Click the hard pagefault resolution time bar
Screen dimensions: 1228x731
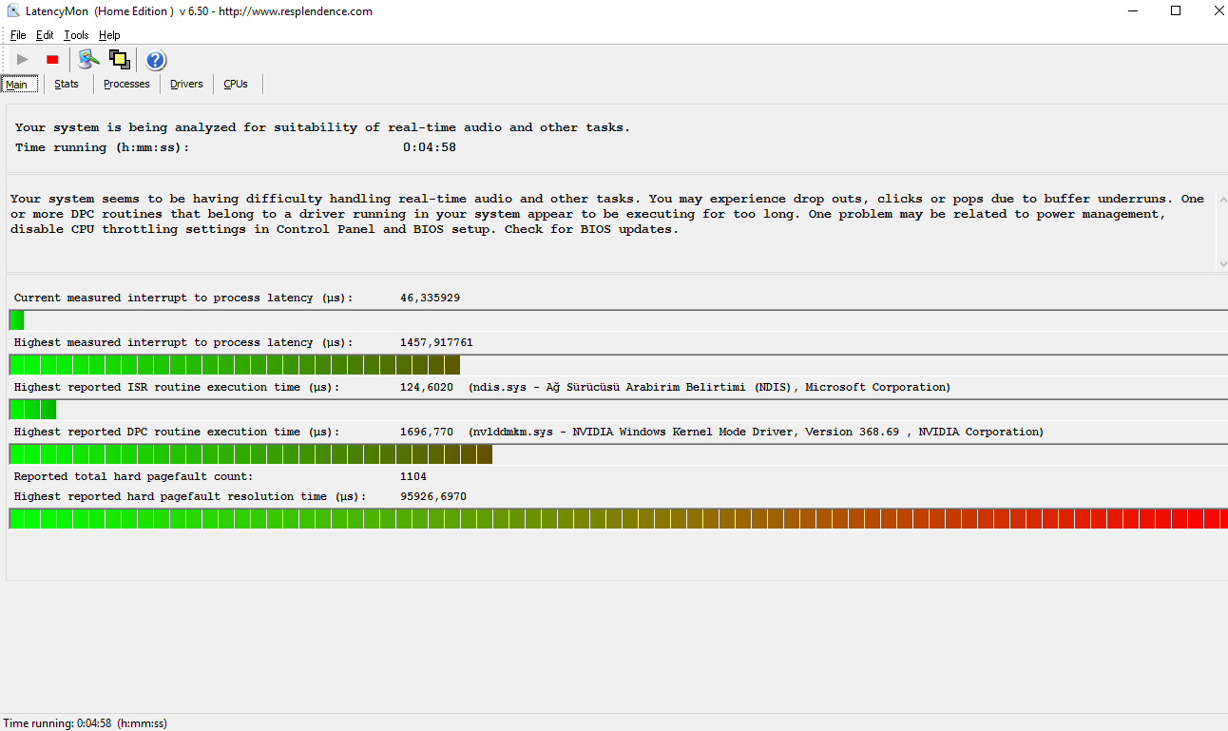click(x=618, y=519)
